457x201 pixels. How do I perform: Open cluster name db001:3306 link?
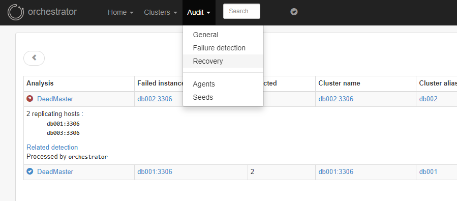click(x=336, y=171)
